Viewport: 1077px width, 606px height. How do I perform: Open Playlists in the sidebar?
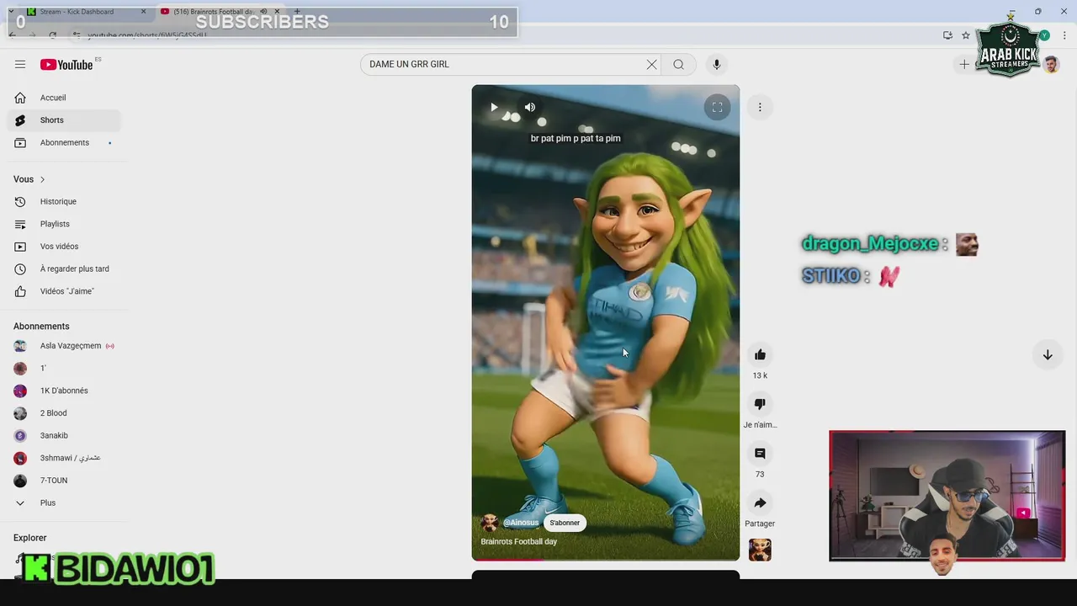click(x=64, y=224)
